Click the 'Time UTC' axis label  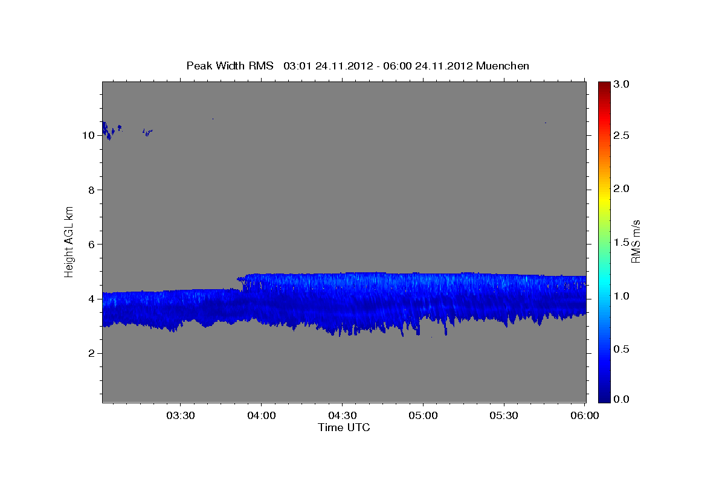coord(344,427)
